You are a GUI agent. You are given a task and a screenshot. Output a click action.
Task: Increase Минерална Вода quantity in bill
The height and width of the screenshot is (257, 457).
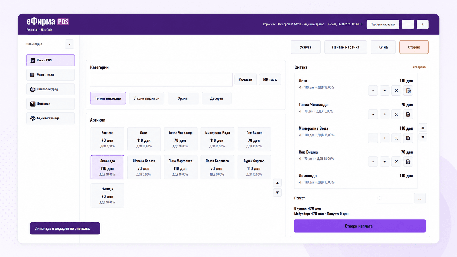385,138
